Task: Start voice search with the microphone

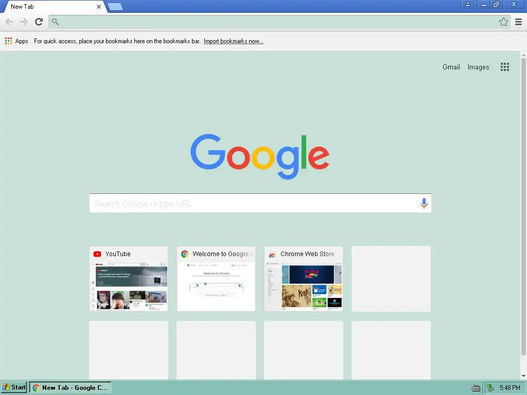Action: pos(424,203)
